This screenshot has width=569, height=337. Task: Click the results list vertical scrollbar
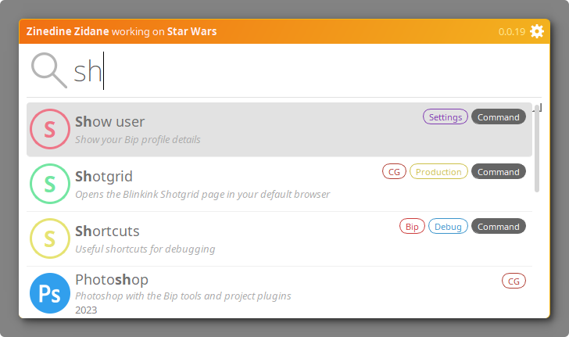(536, 149)
